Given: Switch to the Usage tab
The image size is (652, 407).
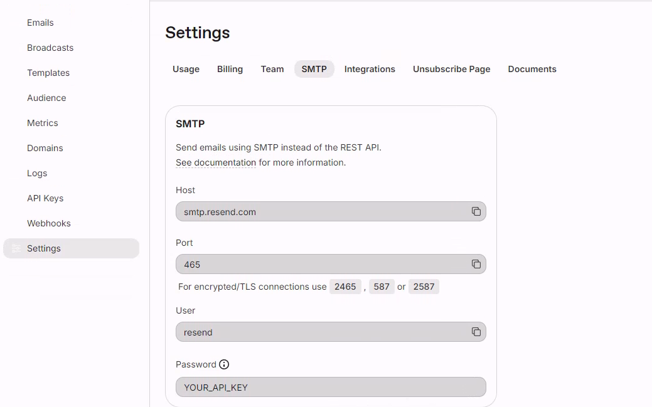Looking at the screenshot, I should (x=186, y=69).
